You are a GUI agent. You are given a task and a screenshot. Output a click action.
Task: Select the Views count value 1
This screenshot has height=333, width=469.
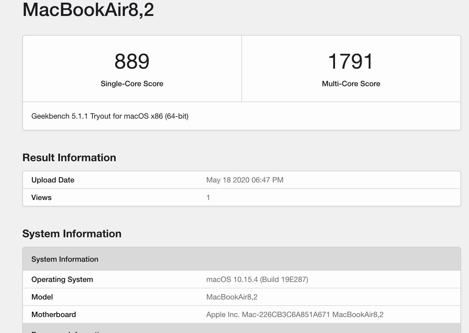tap(208, 198)
